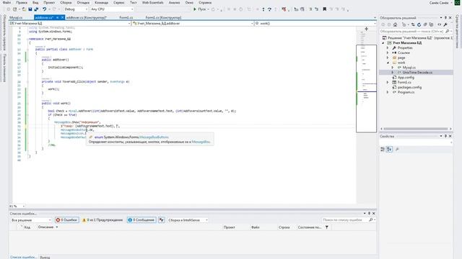Click View Code icon in Solution Explorer
The height and width of the screenshot is (259, 462).
(x=440, y=24)
